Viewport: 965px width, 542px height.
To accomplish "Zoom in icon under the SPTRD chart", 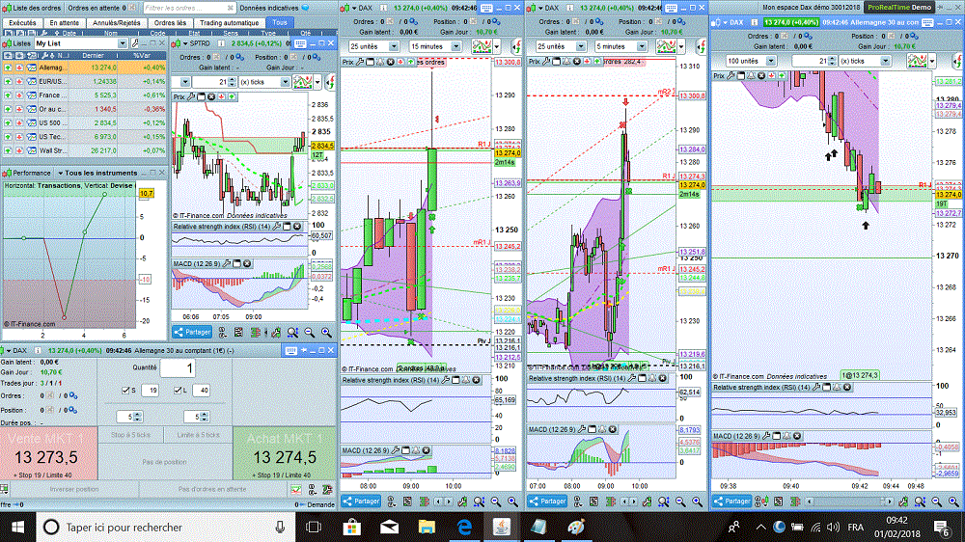I will click(326, 333).
